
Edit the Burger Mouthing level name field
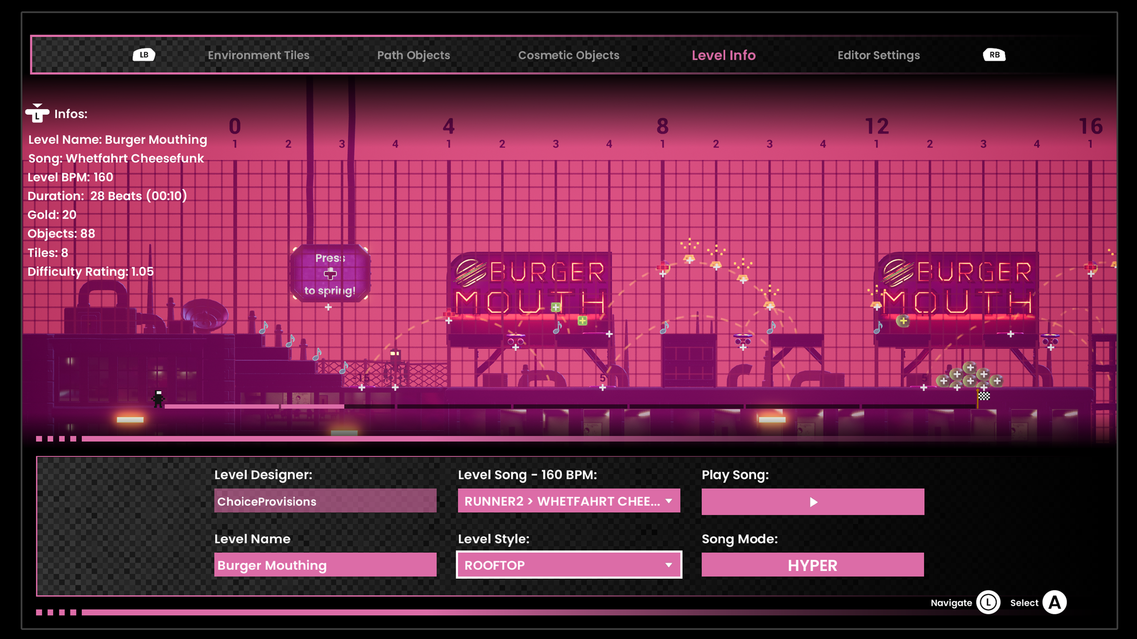click(x=325, y=565)
